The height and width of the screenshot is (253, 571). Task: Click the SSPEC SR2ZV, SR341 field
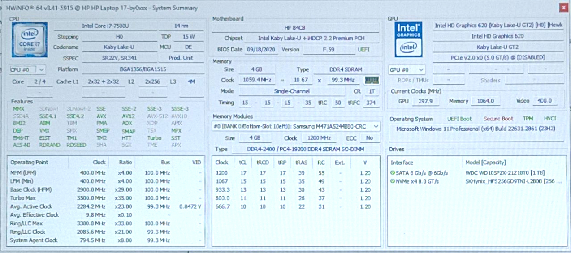119,58
